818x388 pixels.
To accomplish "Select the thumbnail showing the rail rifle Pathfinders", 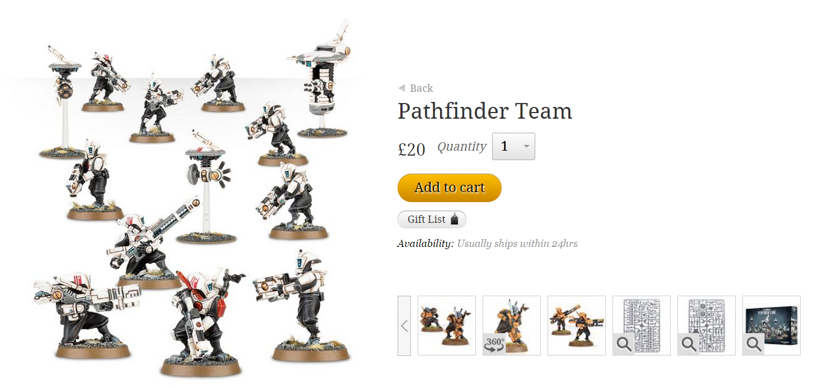I will (577, 325).
